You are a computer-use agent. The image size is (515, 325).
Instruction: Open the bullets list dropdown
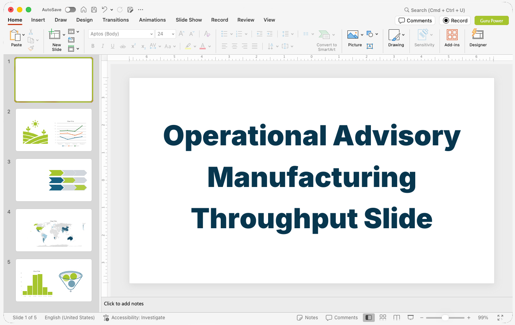click(231, 34)
